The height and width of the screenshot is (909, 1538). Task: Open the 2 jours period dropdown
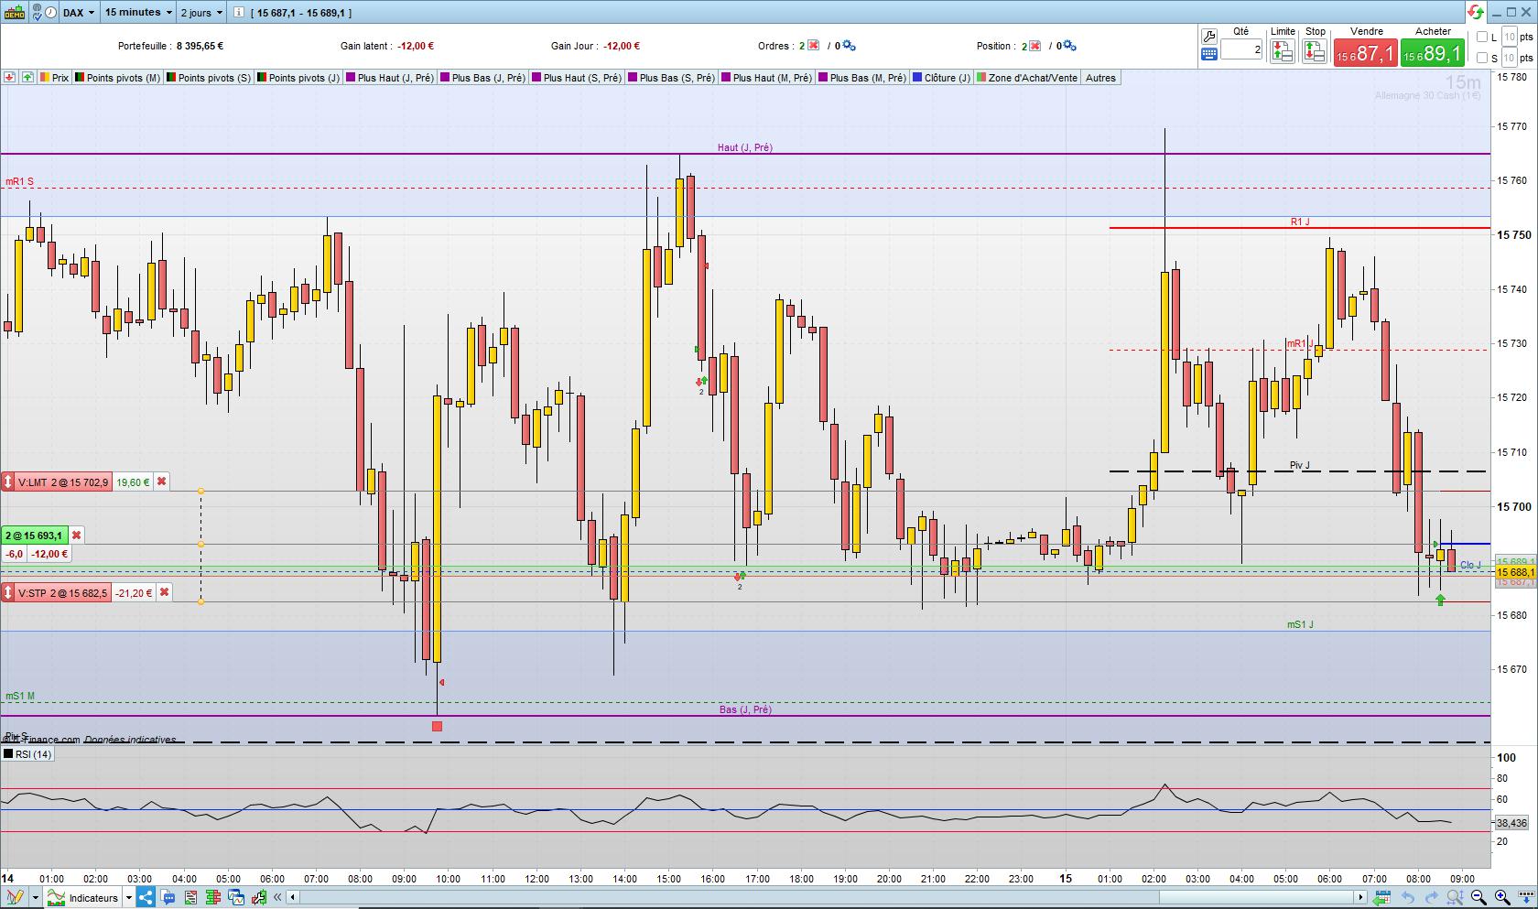(201, 13)
